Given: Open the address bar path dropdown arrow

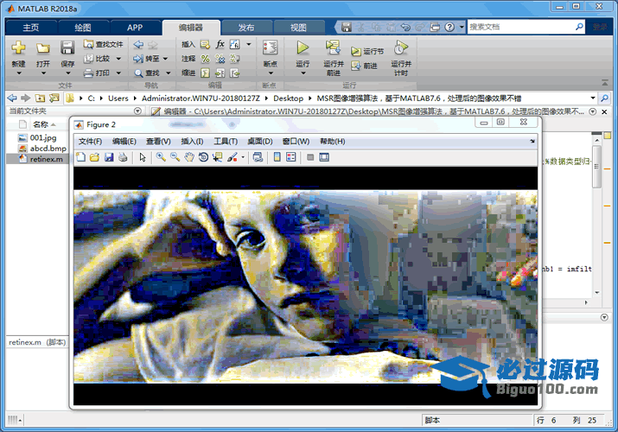Looking at the screenshot, I should click(x=593, y=98).
